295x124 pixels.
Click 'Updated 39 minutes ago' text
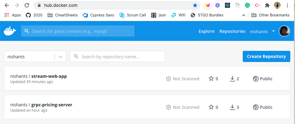coord(32,82)
